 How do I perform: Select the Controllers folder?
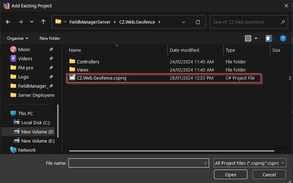pyautogui.click(x=88, y=62)
